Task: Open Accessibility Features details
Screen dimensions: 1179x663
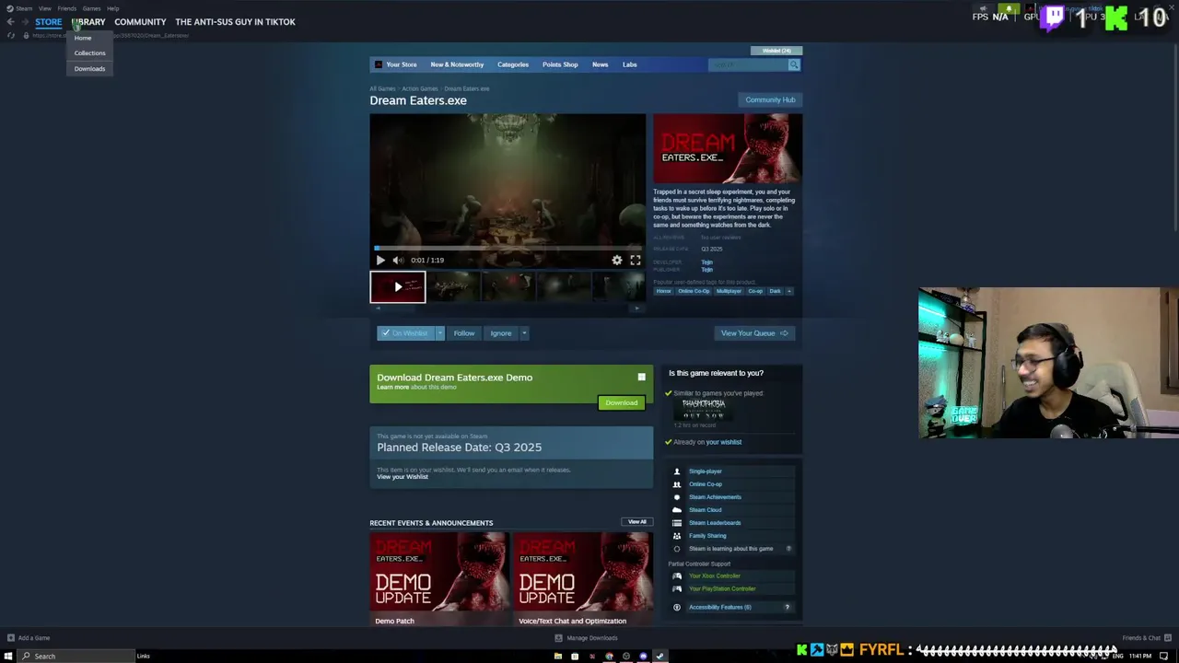Action: click(719, 608)
